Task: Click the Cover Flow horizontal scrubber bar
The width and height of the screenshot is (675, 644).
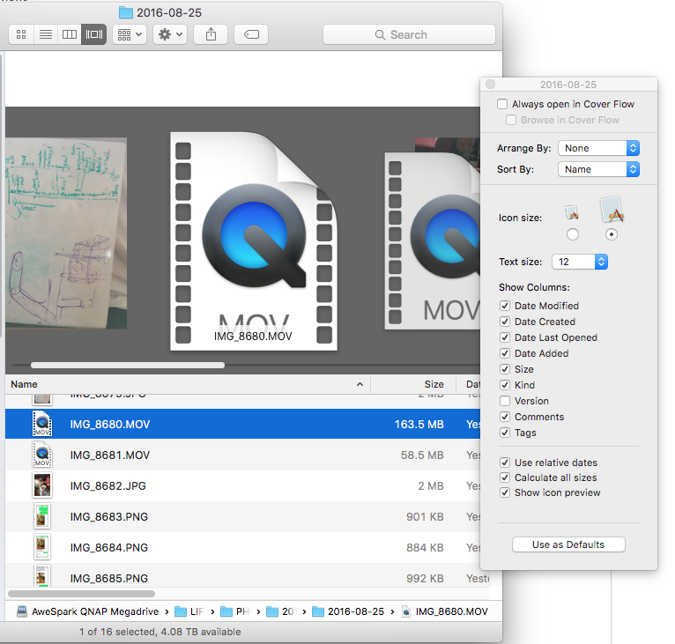Action: pos(128,365)
